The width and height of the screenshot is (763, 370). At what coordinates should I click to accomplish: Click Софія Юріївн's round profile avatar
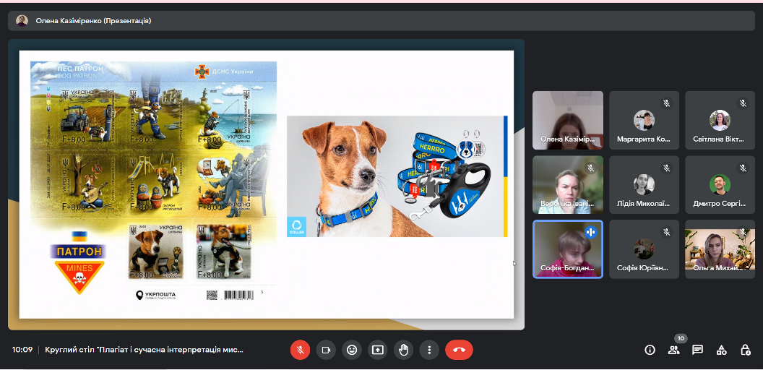pyautogui.click(x=644, y=249)
